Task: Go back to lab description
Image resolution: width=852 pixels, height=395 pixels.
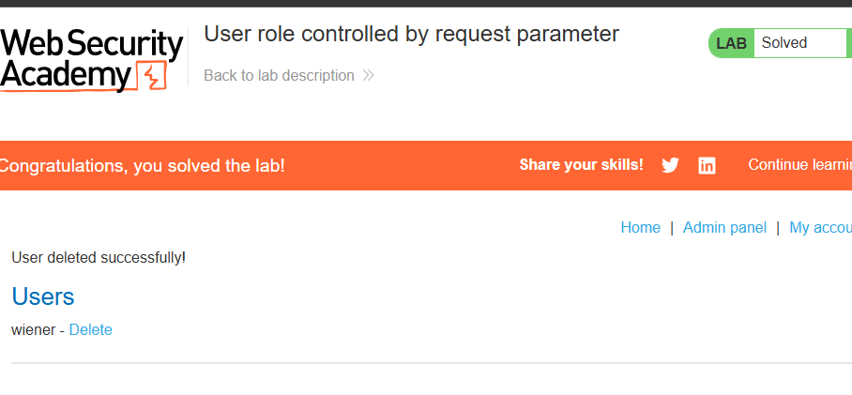Action: coord(279,75)
